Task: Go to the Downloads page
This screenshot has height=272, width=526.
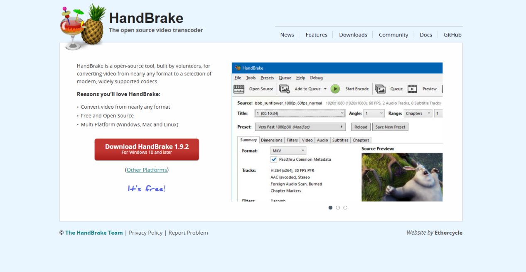Action: (x=353, y=35)
